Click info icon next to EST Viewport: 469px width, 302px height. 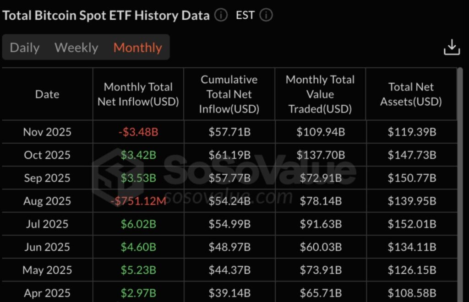[x=266, y=16]
